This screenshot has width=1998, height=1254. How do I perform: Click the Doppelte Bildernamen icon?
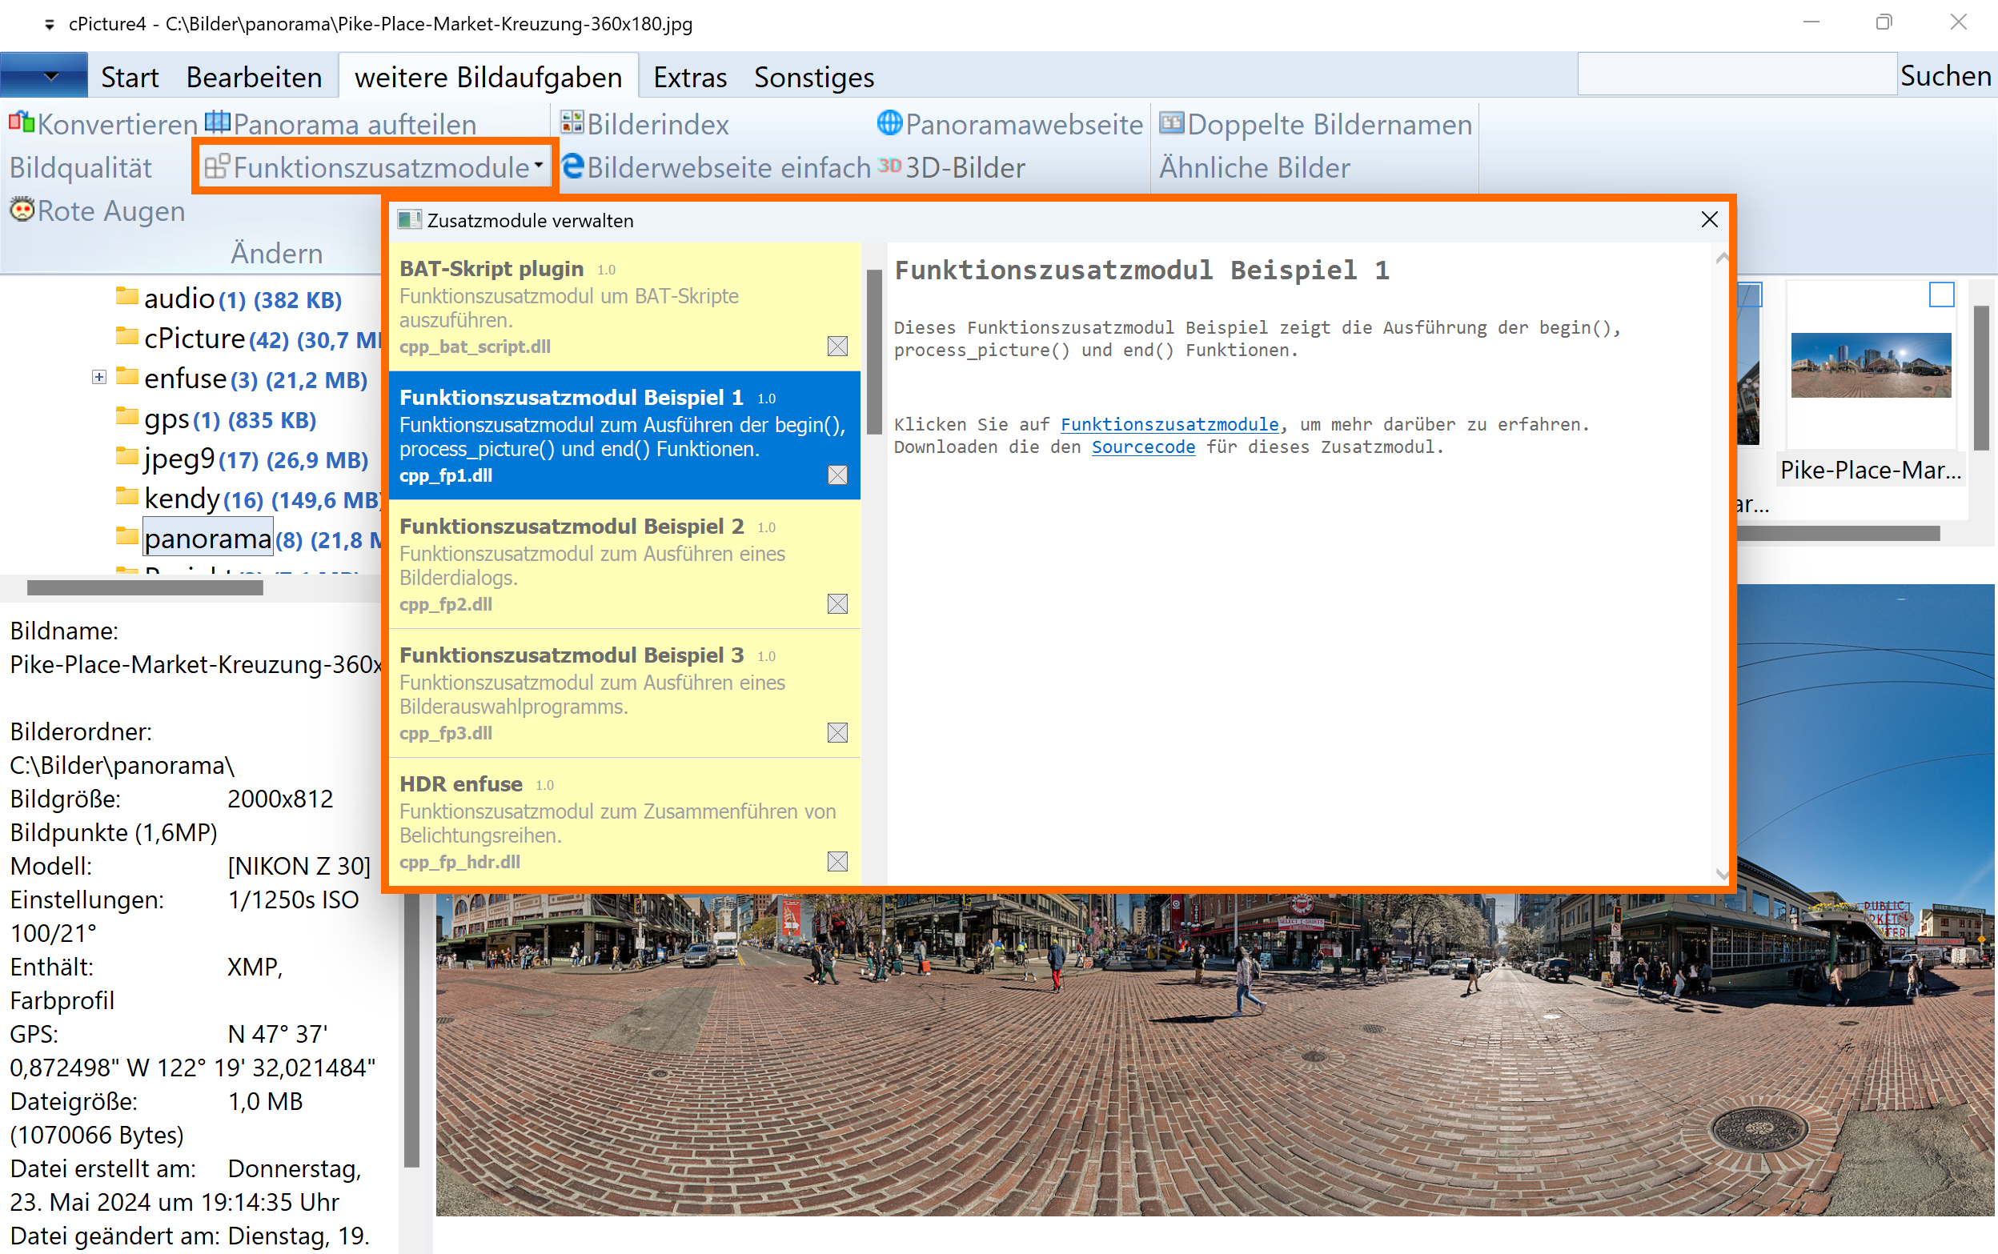(x=1171, y=122)
